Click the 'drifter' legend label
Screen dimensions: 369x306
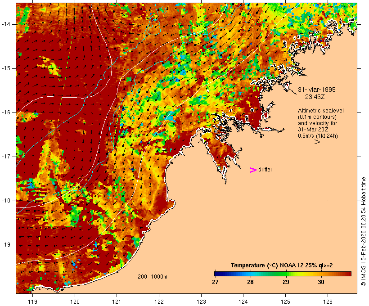pos(265,170)
